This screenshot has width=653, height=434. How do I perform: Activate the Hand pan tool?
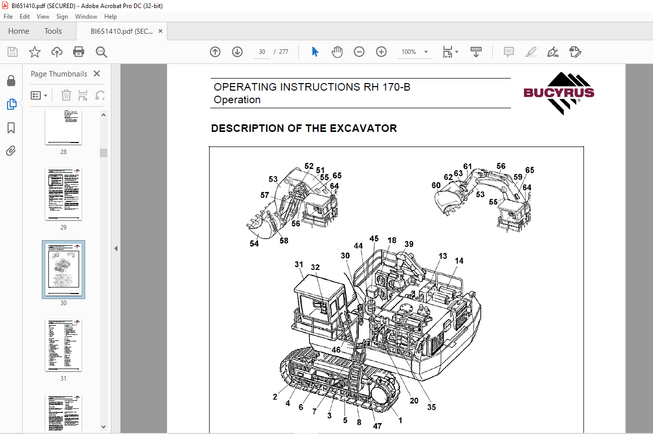(x=337, y=52)
